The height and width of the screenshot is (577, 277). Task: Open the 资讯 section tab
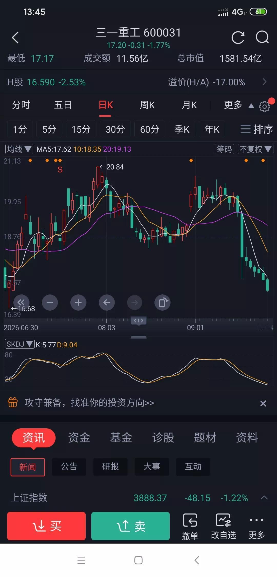click(34, 438)
